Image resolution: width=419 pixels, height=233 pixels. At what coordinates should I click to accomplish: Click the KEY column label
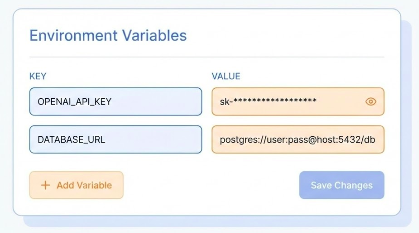38,77
